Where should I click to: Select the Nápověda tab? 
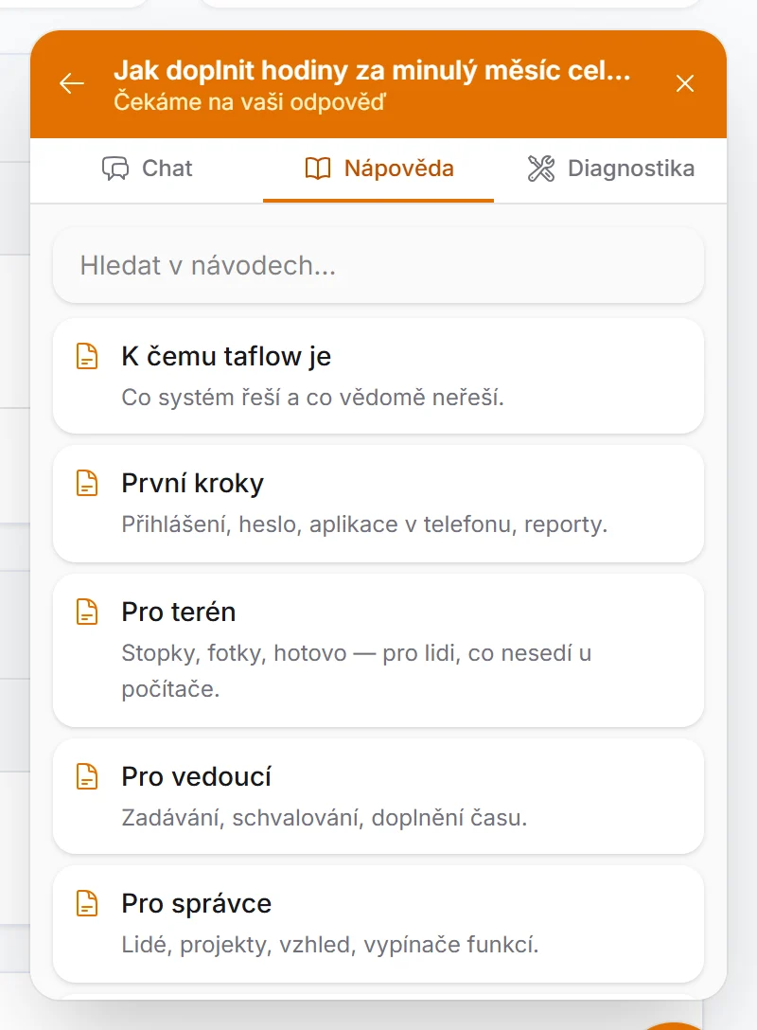pos(378,169)
